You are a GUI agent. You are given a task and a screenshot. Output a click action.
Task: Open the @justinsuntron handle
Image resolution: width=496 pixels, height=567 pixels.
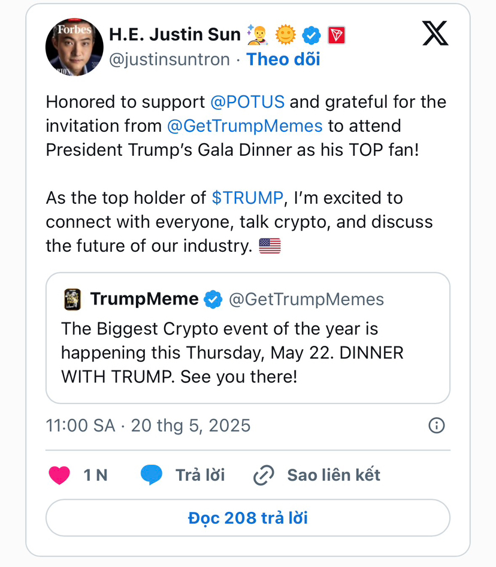tap(169, 59)
